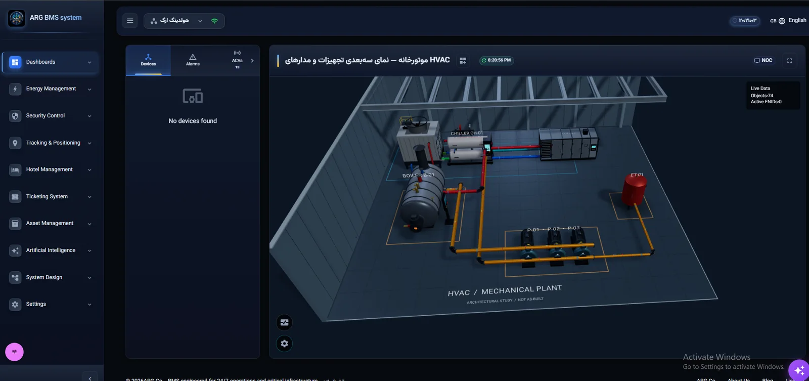Viewport: 809px width, 381px height.
Task: Expand the Ticketing System chevron
Action: point(89,197)
